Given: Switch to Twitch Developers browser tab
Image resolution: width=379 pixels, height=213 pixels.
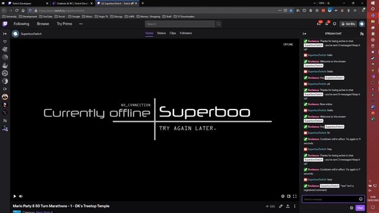Looking at the screenshot, I should click(28, 4).
